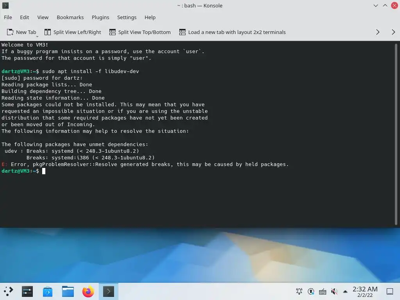Viewport: 400px width, 300px height.
Task: Open a New Tab in Konsole
Action: (21, 32)
